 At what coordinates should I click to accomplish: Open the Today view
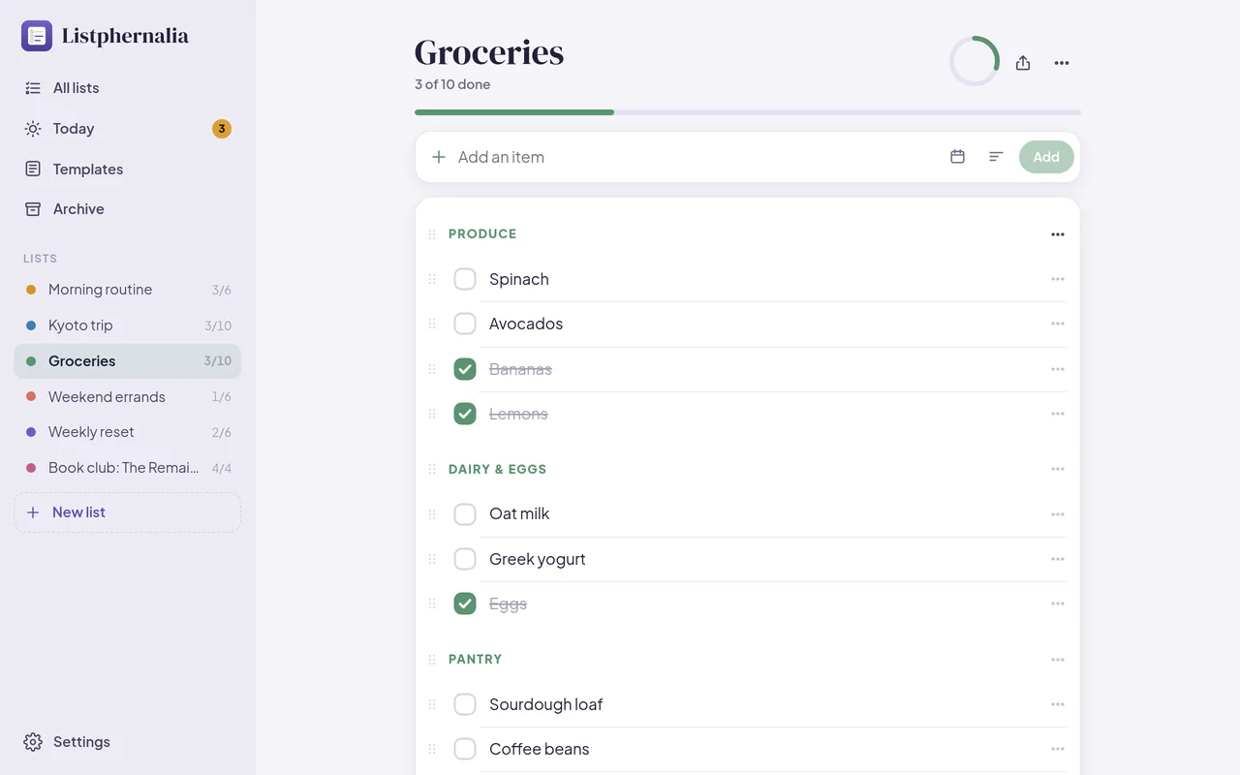coord(127,129)
